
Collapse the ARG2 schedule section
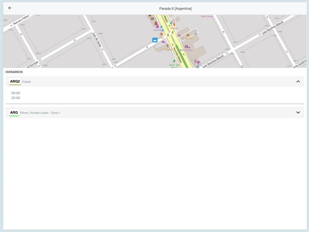click(298, 81)
